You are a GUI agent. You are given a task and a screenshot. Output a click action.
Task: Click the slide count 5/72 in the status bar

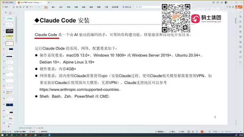6,132
